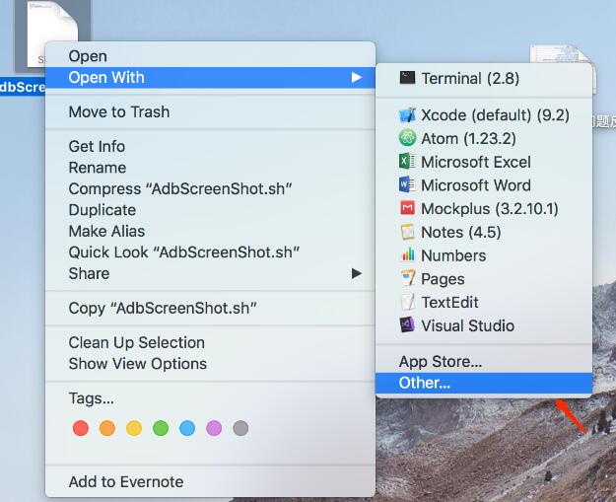Choose Rename in the context menu
The width and height of the screenshot is (616, 502).
[98, 168]
